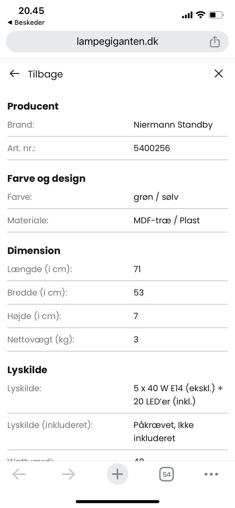This screenshot has width=235, height=508.
Task: Tap the article number 5400256
Action: (152, 148)
